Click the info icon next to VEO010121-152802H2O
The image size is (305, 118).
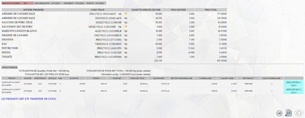[x=125, y=44]
